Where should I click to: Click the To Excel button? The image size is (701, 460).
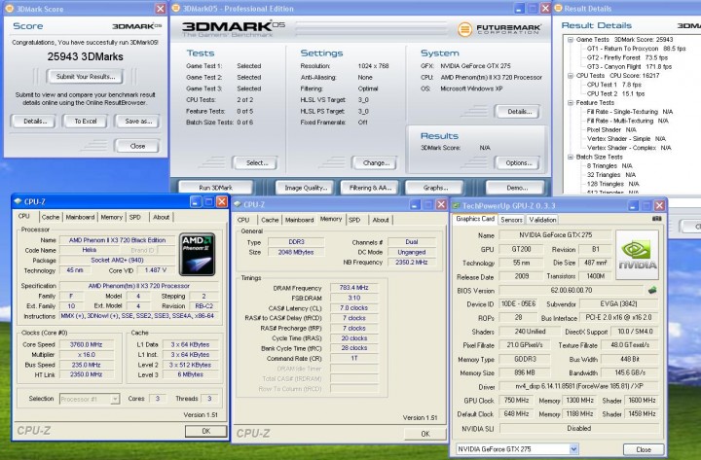pyautogui.click(x=86, y=122)
